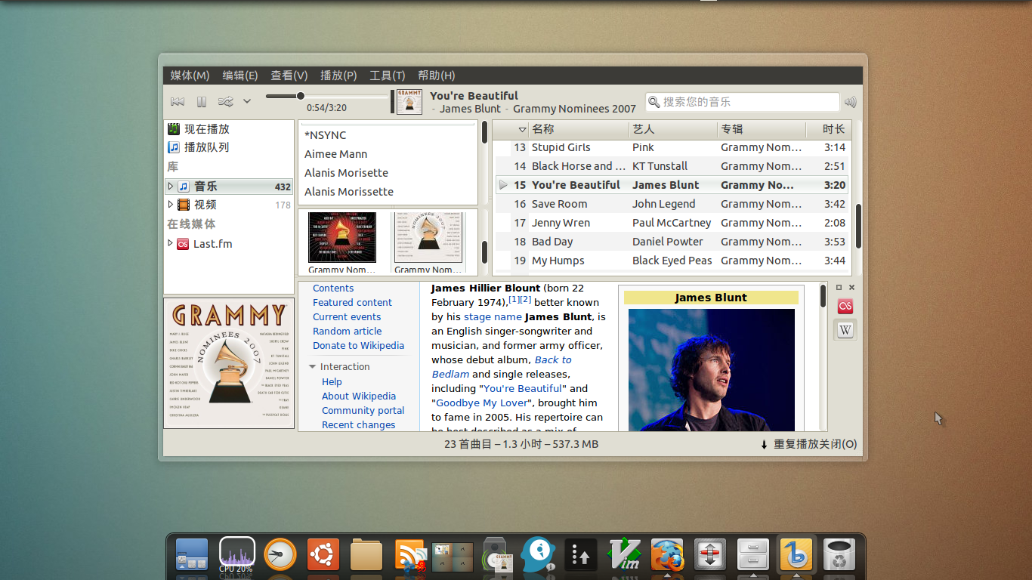This screenshot has height=580, width=1032.
Task: Click the artist browser scrollbar
Action: click(x=484, y=132)
